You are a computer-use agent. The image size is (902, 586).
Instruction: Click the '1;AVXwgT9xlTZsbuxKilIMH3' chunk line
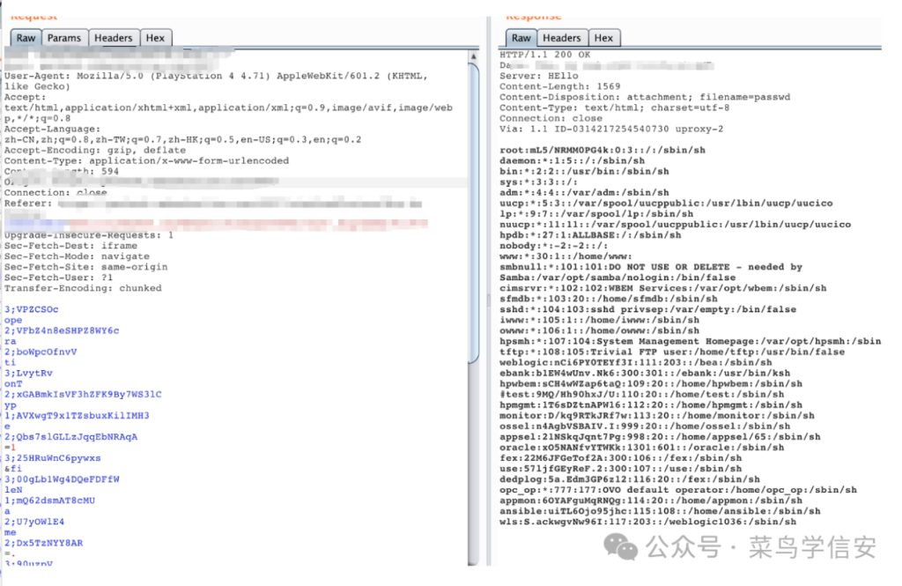coord(77,416)
